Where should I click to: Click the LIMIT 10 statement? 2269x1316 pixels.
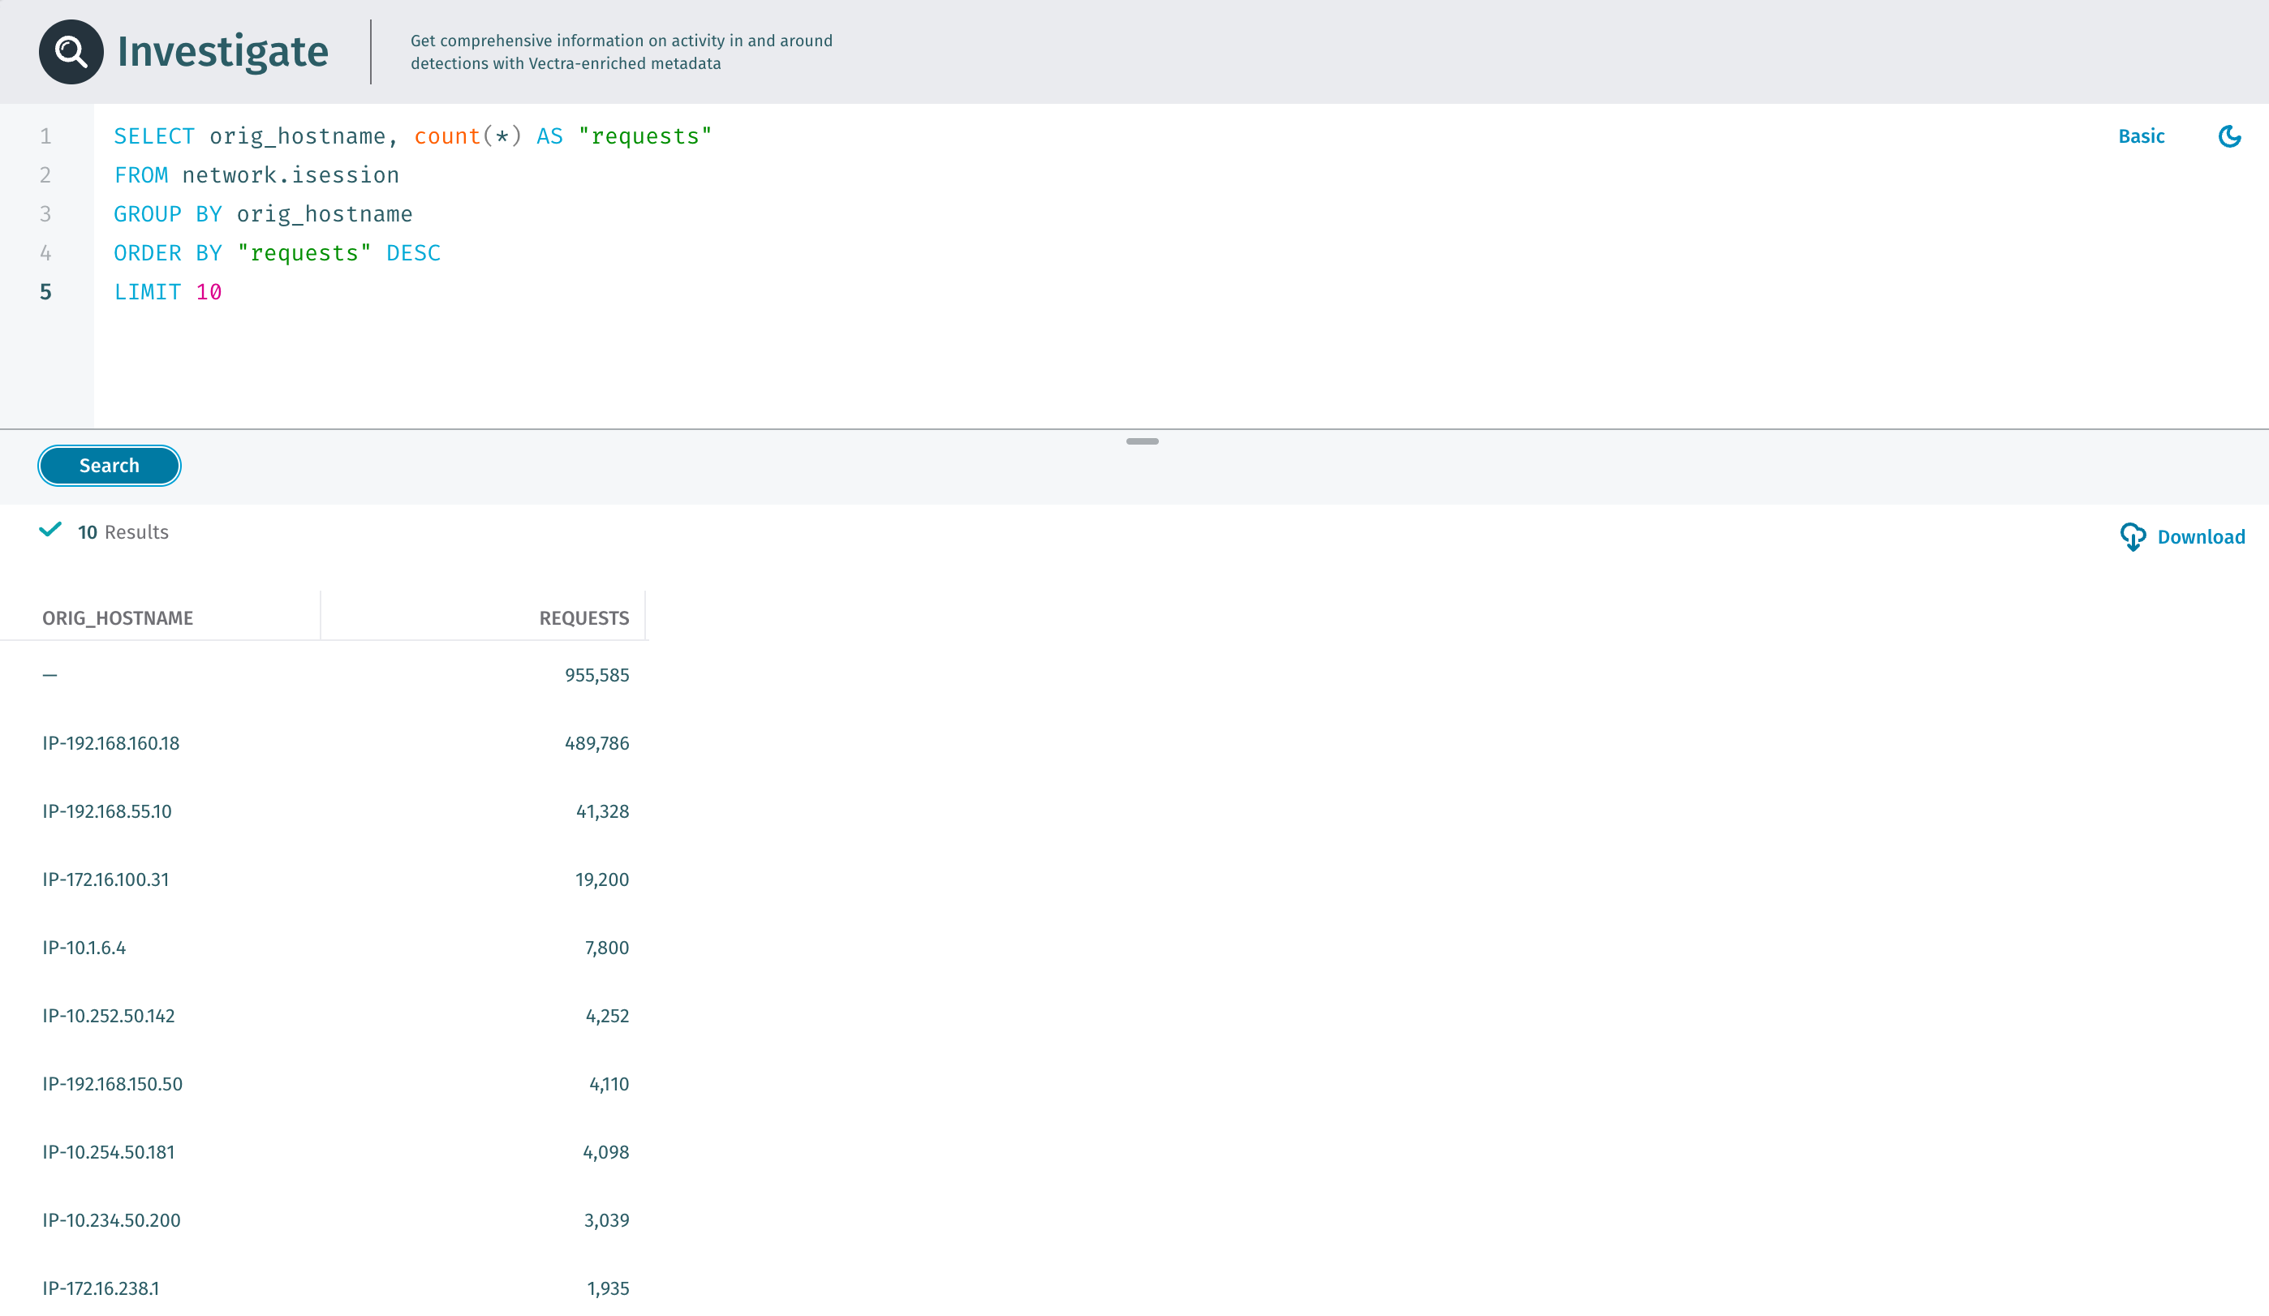pyautogui.click(x=167, y=291)
